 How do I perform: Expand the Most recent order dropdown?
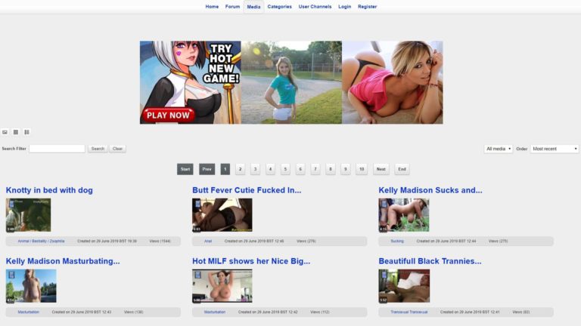pyautogui.click(x=554, y=149)
